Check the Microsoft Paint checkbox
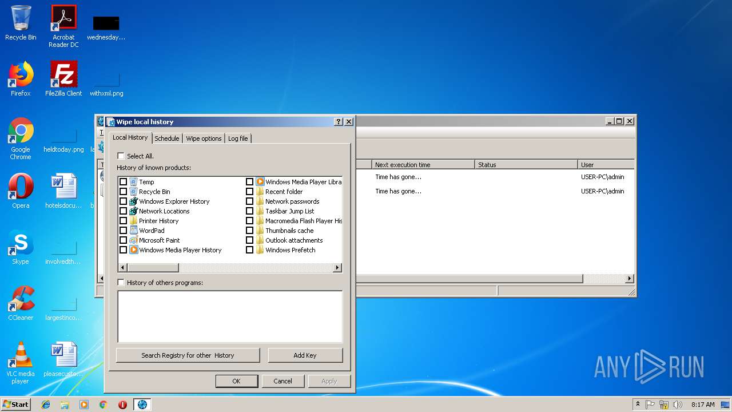The height and width of the screenshot is (412, 732). (123, 240)
